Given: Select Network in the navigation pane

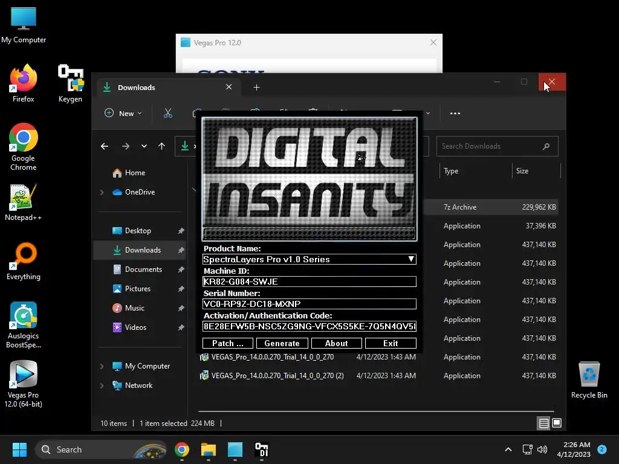Looking at the screenshot, I should (x=138, y=385).
